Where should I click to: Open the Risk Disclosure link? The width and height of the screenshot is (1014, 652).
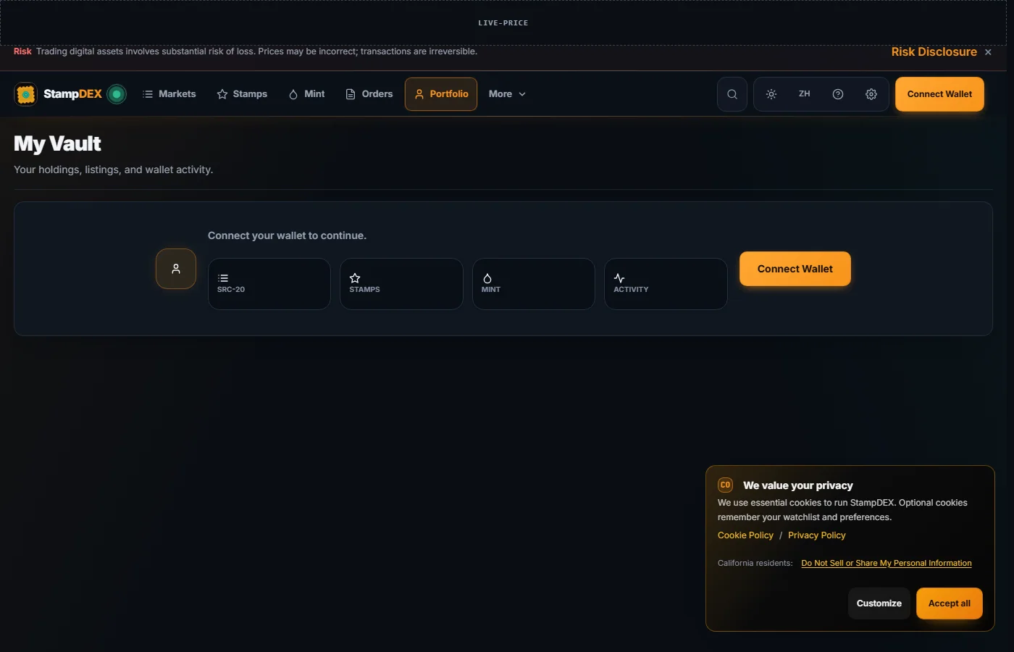pos(934,52)
